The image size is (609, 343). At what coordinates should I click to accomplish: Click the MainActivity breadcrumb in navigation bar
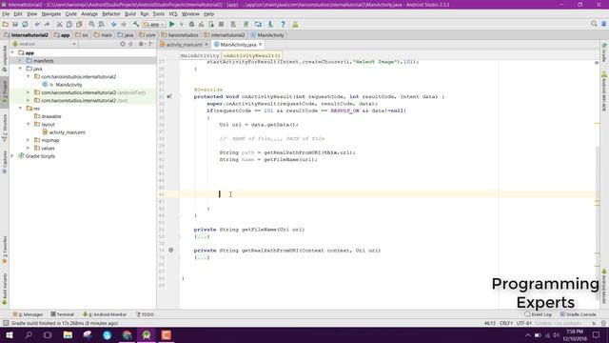(267, 35)
